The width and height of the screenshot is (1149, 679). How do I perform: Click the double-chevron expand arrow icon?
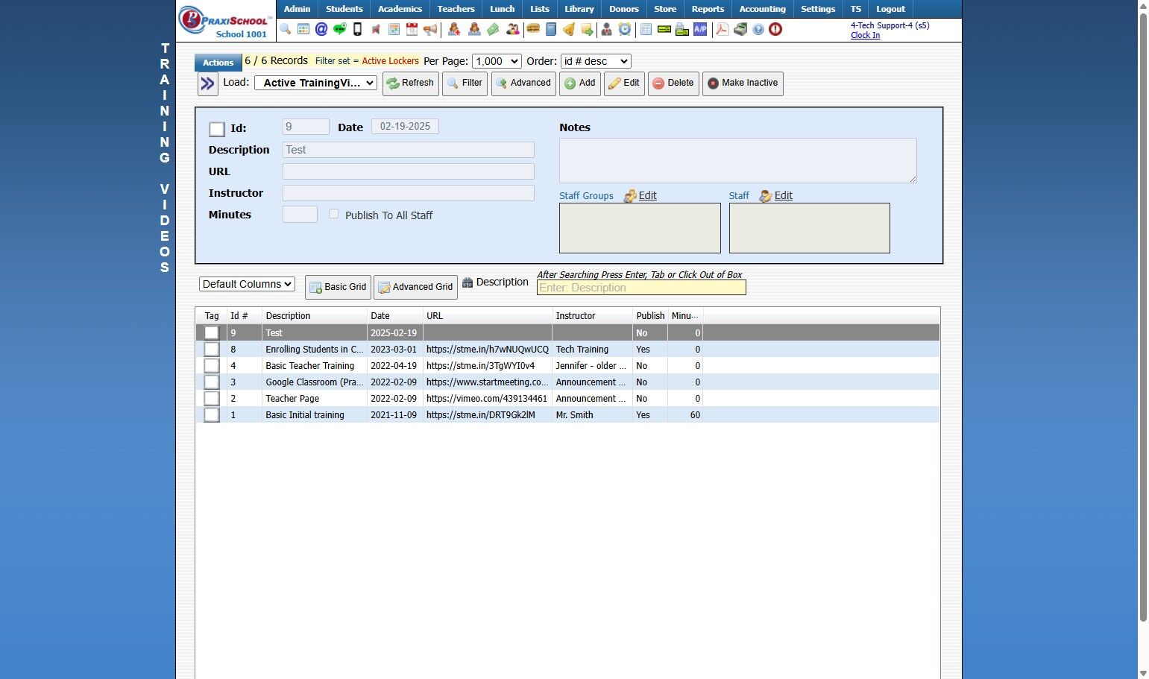point(207,83)
